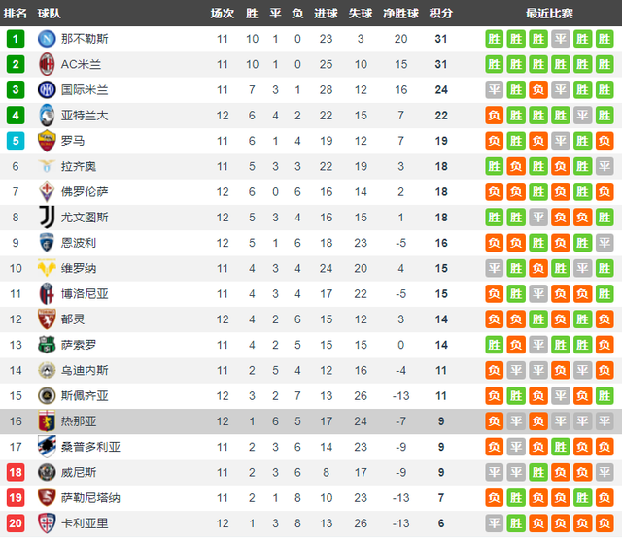Click the Torino bull crest
622x538 pixels.
(47, 319)
